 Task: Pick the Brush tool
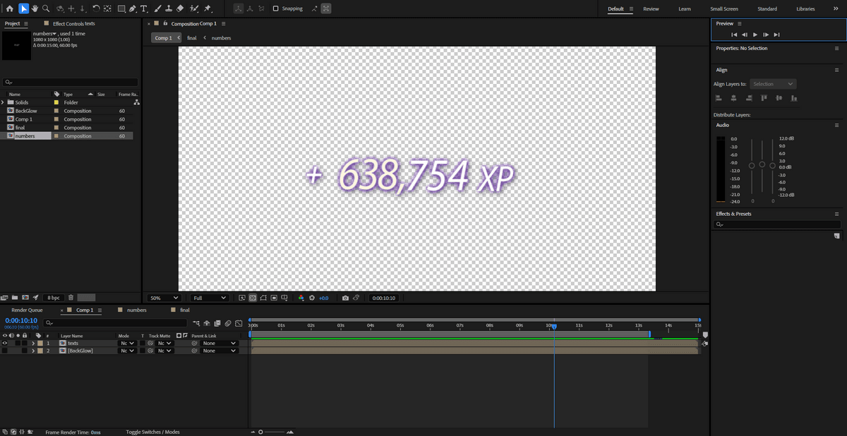(157, 8)
